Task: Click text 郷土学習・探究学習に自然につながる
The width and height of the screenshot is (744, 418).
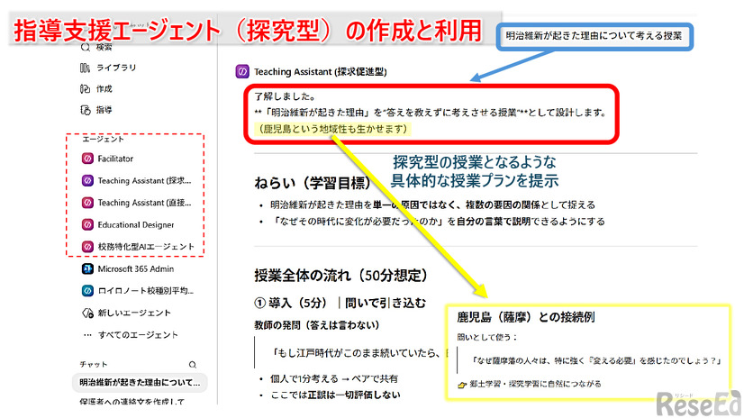Action: point(535,384)
